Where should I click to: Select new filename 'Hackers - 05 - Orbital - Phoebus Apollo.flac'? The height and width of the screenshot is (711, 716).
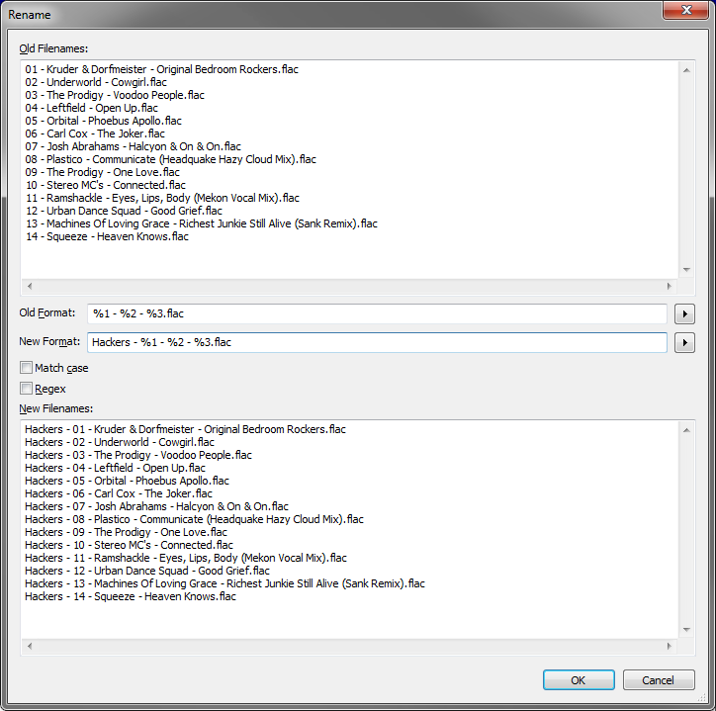coord(127,481)
